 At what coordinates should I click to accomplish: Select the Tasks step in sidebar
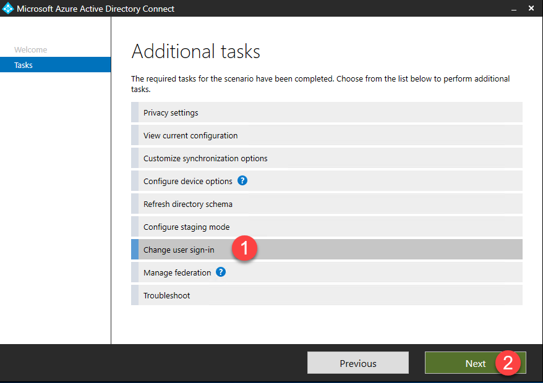(x=24, y=65)
